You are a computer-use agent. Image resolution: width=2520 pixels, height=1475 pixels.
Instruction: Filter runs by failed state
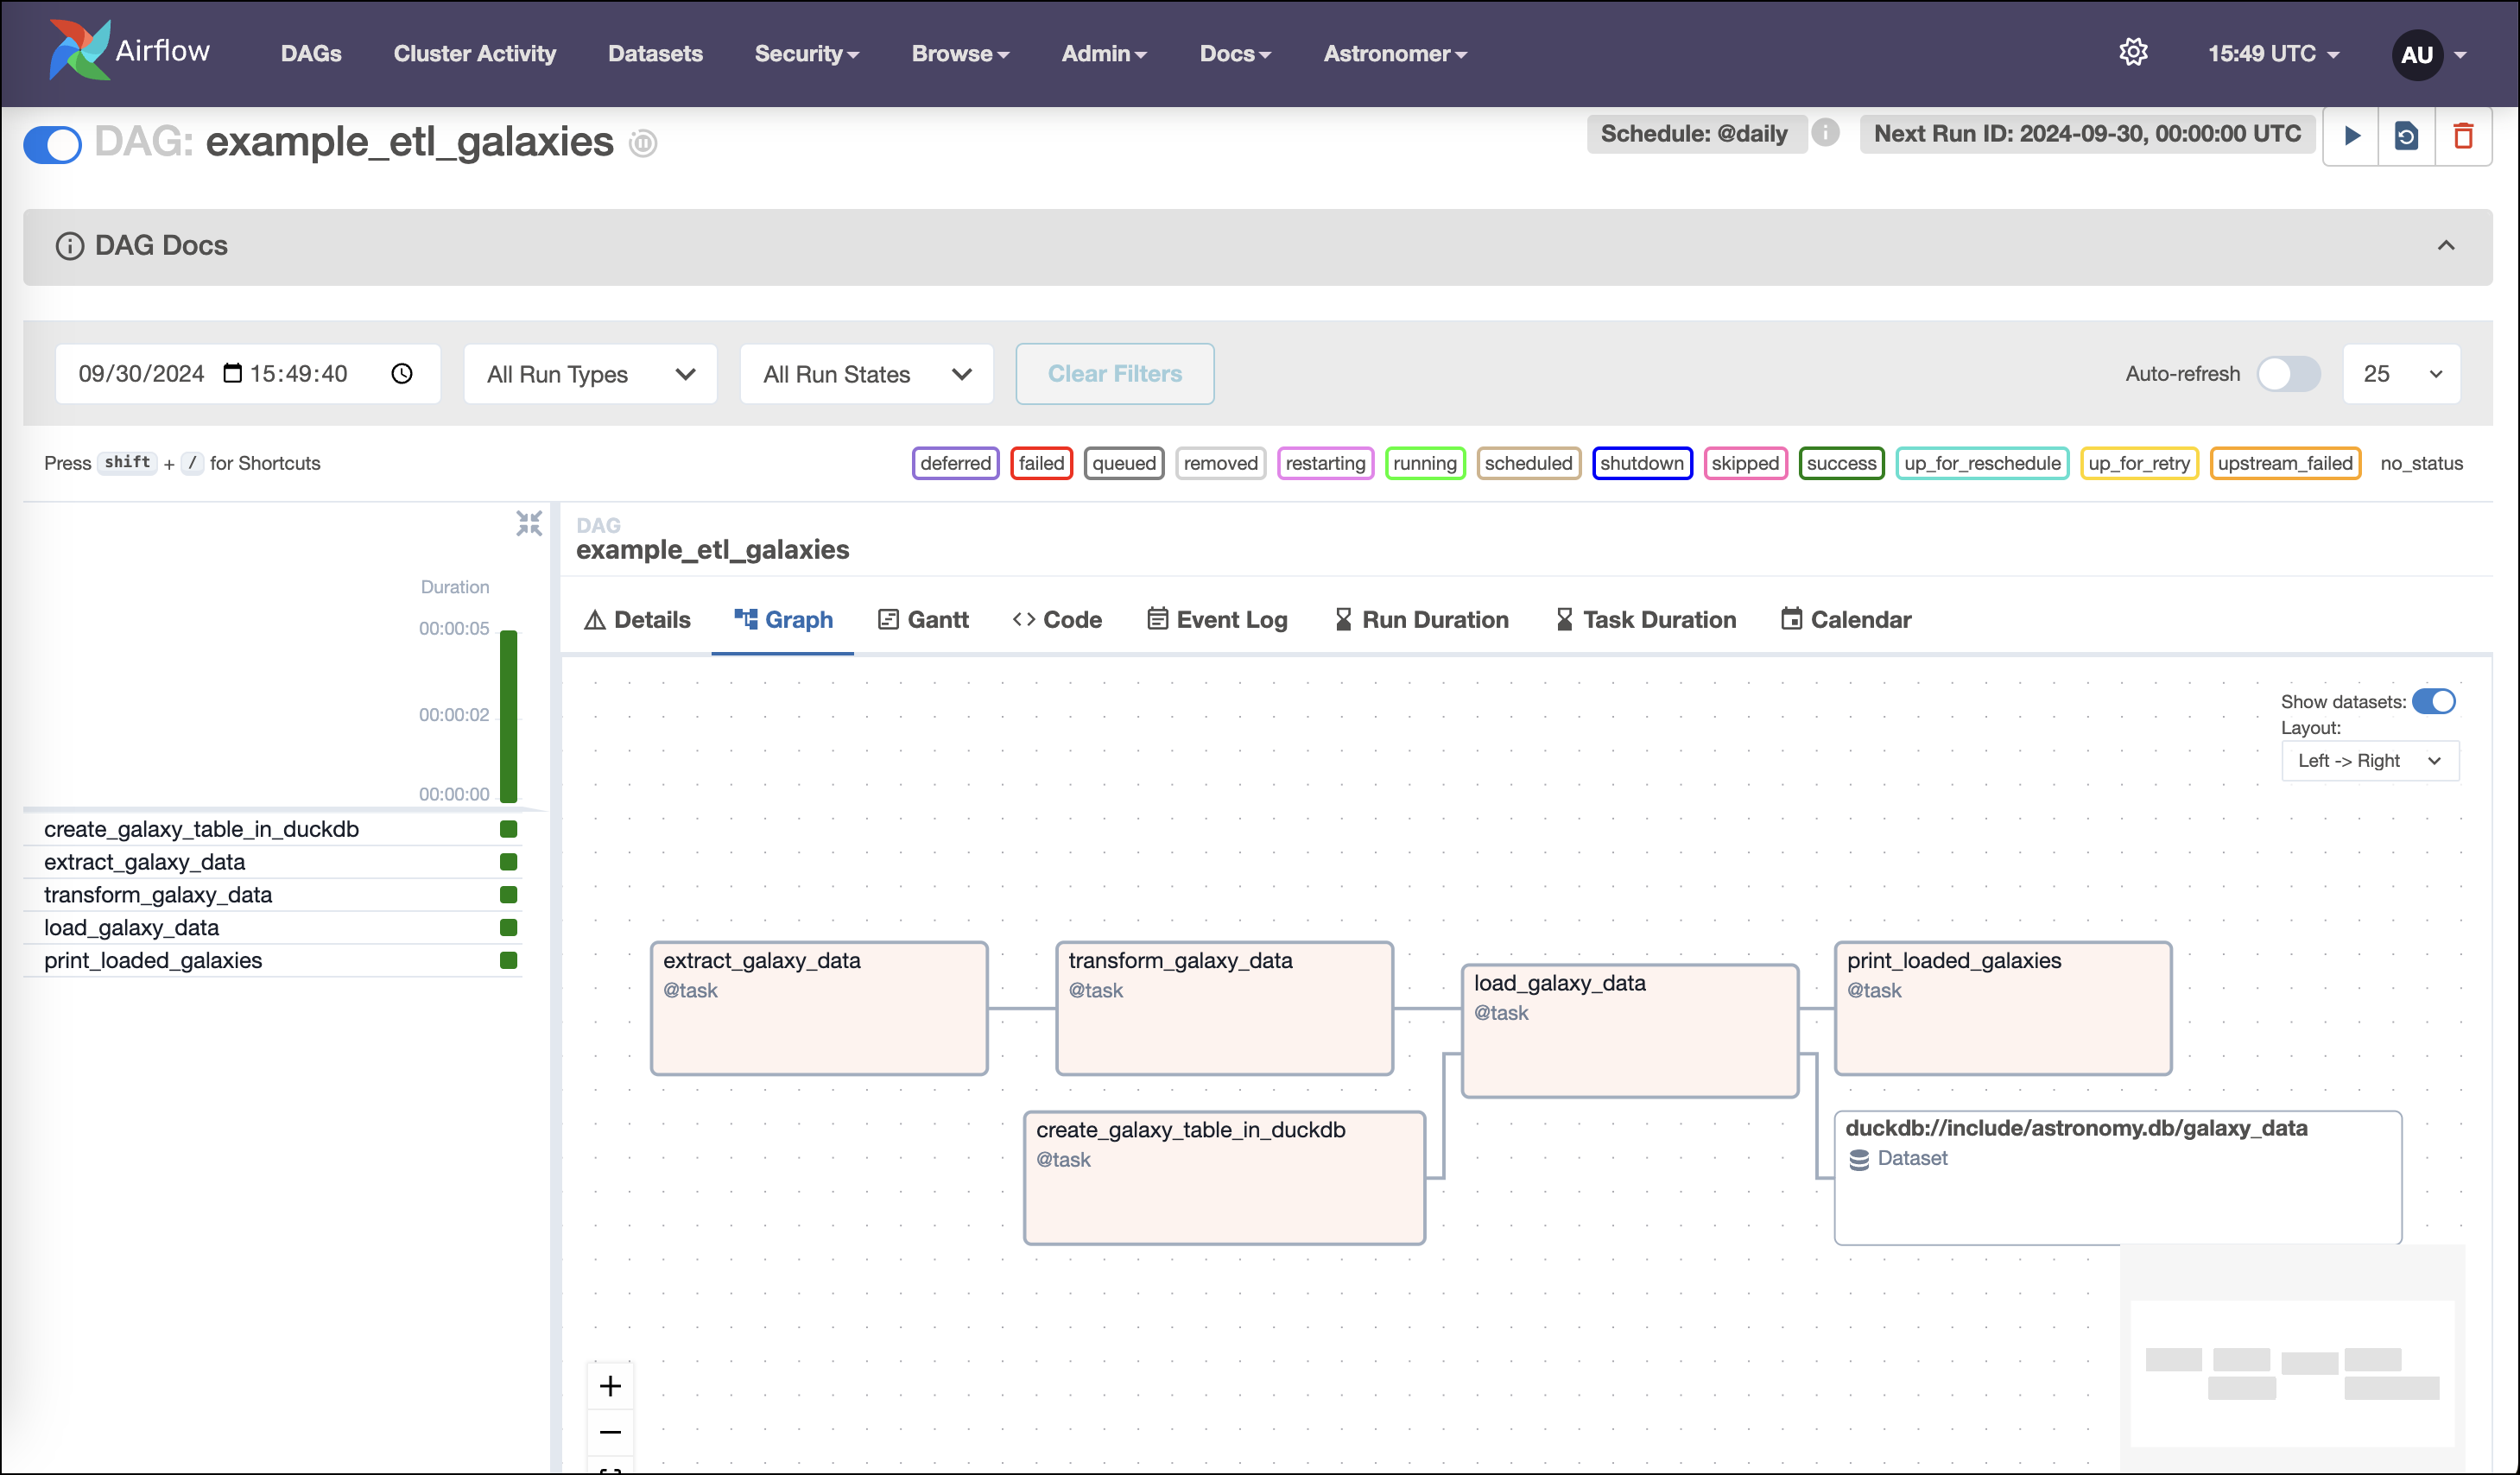pos(1041,463)
